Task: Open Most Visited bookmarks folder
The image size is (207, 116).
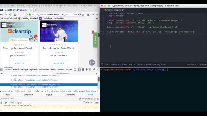Action: 9,19
